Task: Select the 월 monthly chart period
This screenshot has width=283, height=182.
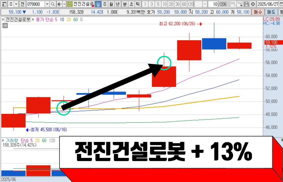Action: (x=111, y=4)
